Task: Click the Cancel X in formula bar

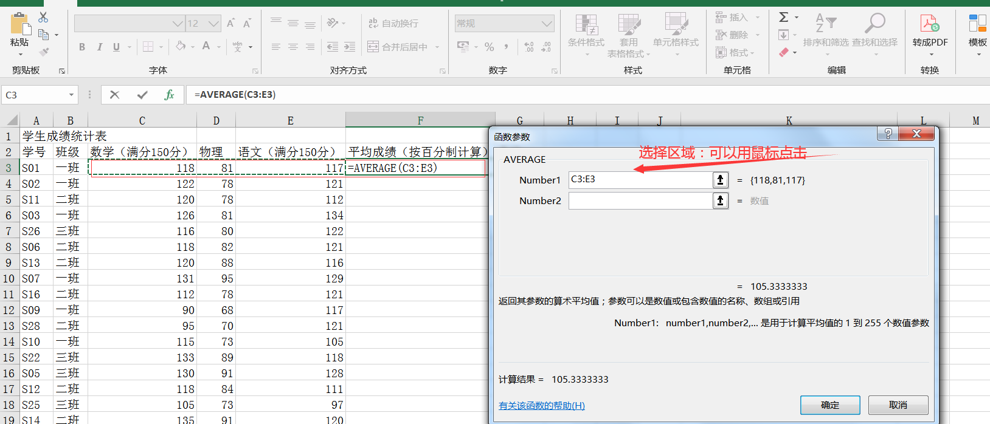Action: coord(114,95)
